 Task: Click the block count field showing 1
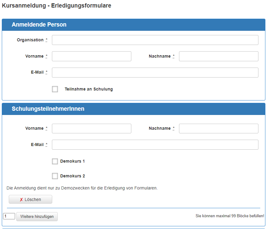click(x=9, y=216)
